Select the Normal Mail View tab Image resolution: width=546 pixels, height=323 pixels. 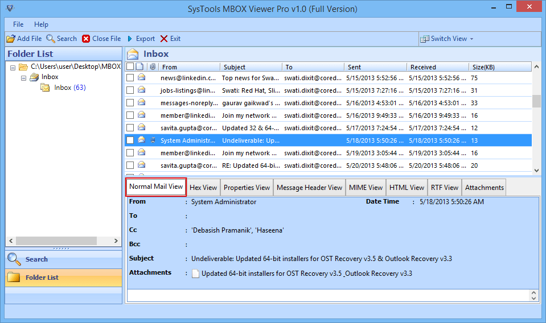tap(156, 187)
